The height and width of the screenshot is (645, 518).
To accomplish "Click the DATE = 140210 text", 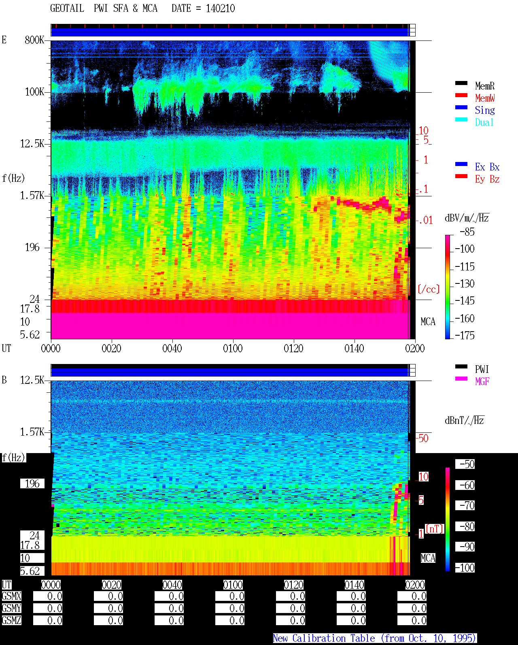I will [x=203, y=9].
